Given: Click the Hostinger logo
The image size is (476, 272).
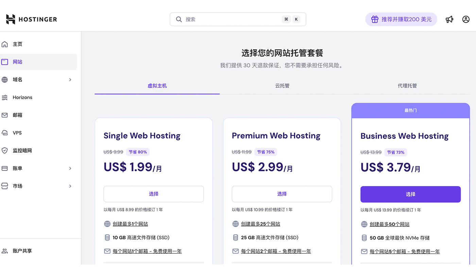Looking at the screenshot, I should 31,19.
